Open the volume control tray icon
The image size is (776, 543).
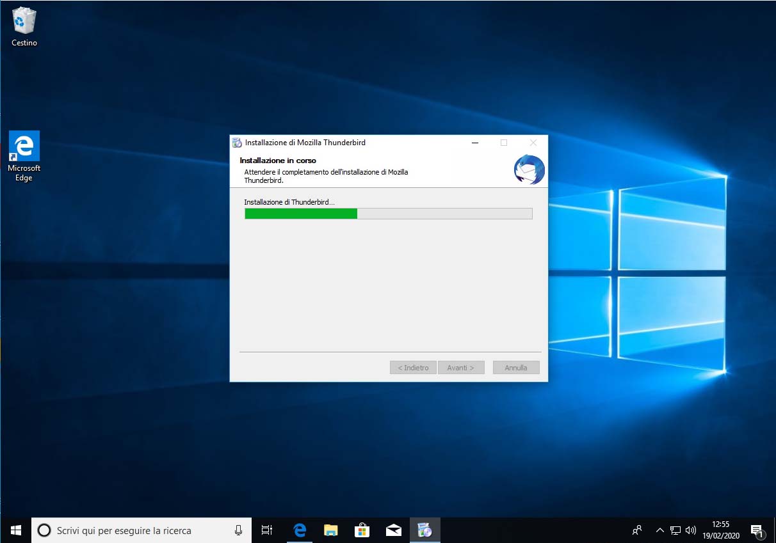coord(691,530)
